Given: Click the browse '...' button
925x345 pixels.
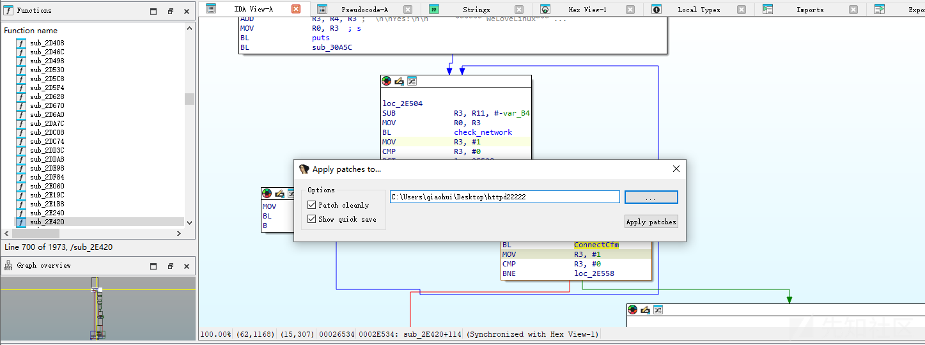Looking at the screenshot, I should (651, 197).
